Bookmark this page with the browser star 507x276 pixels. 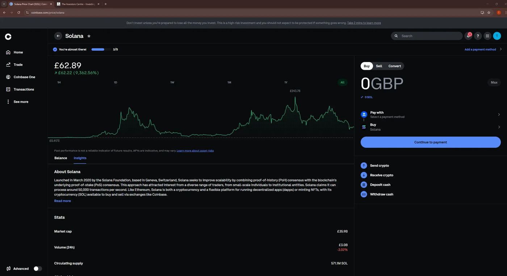(489, 12)
